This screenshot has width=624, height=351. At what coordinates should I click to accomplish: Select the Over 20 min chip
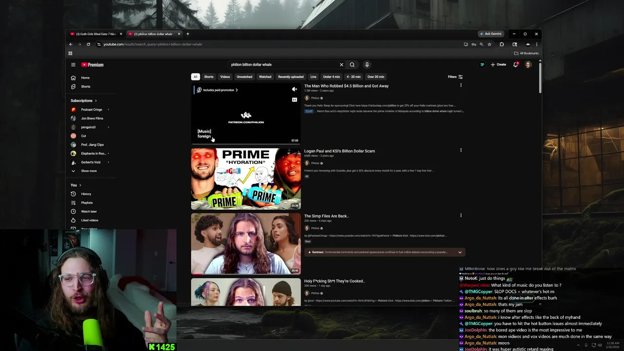click(376, 77)
